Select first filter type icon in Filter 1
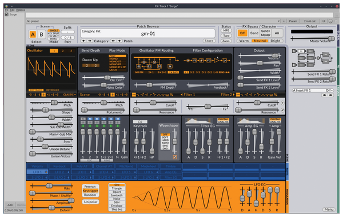This screenshot has width=343, height=217. click(134, 94)
